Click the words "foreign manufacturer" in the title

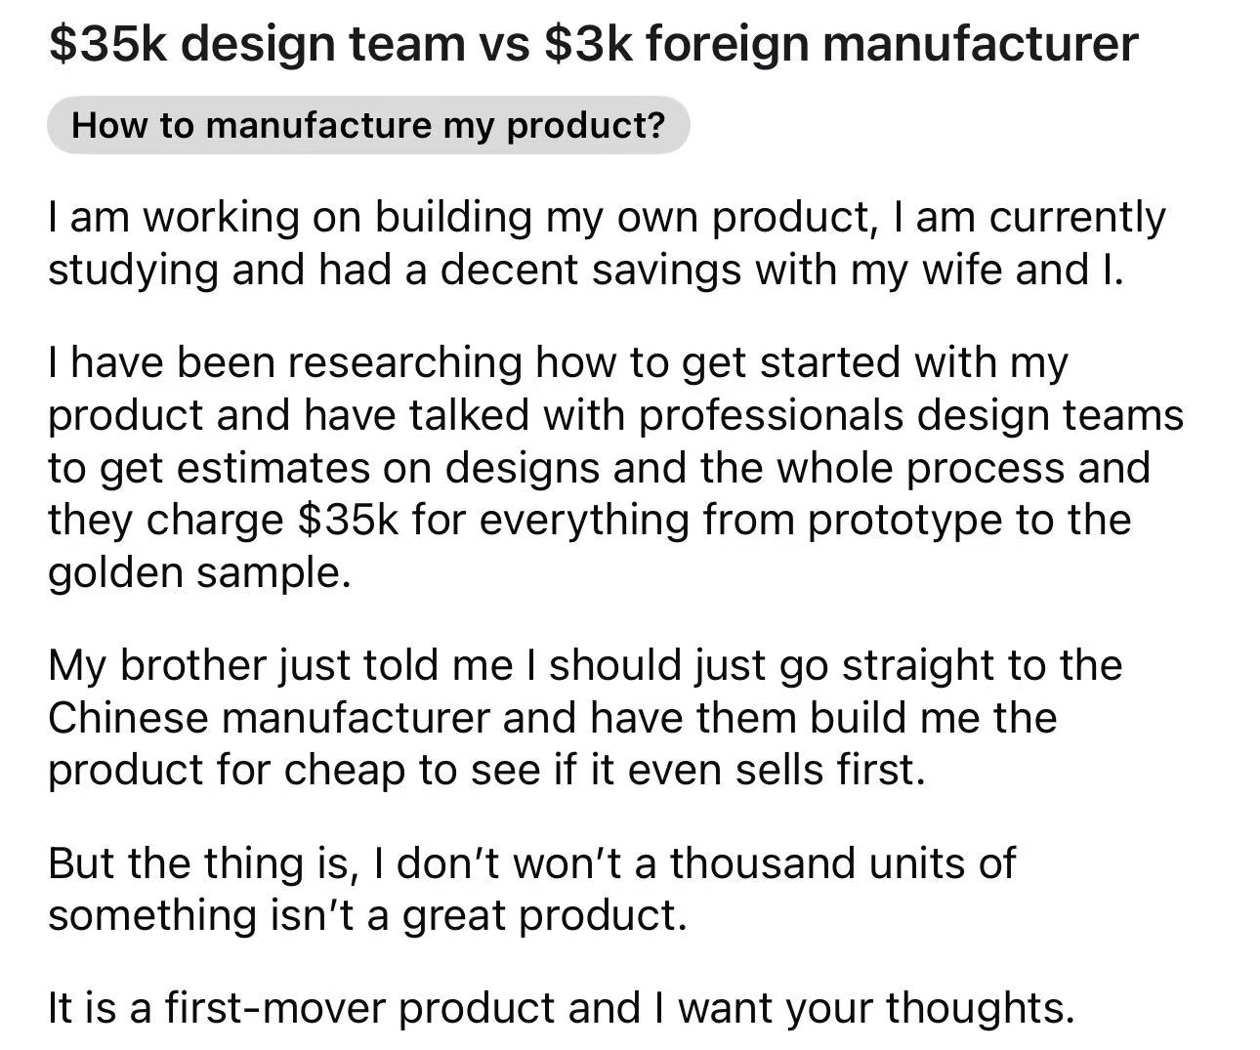890,43
